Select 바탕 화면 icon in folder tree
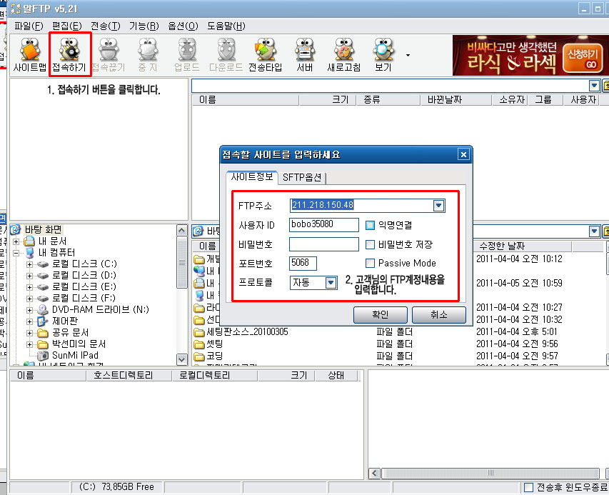 [16, 229]
